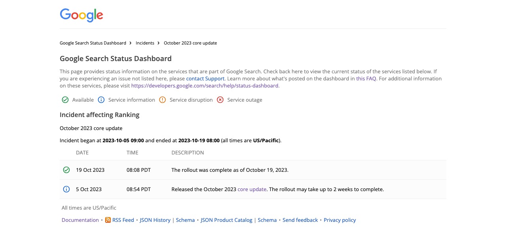Viewport: 506px width, 251px height.
Task: Click Incident affecting Ranking heading
Action: 100,115
